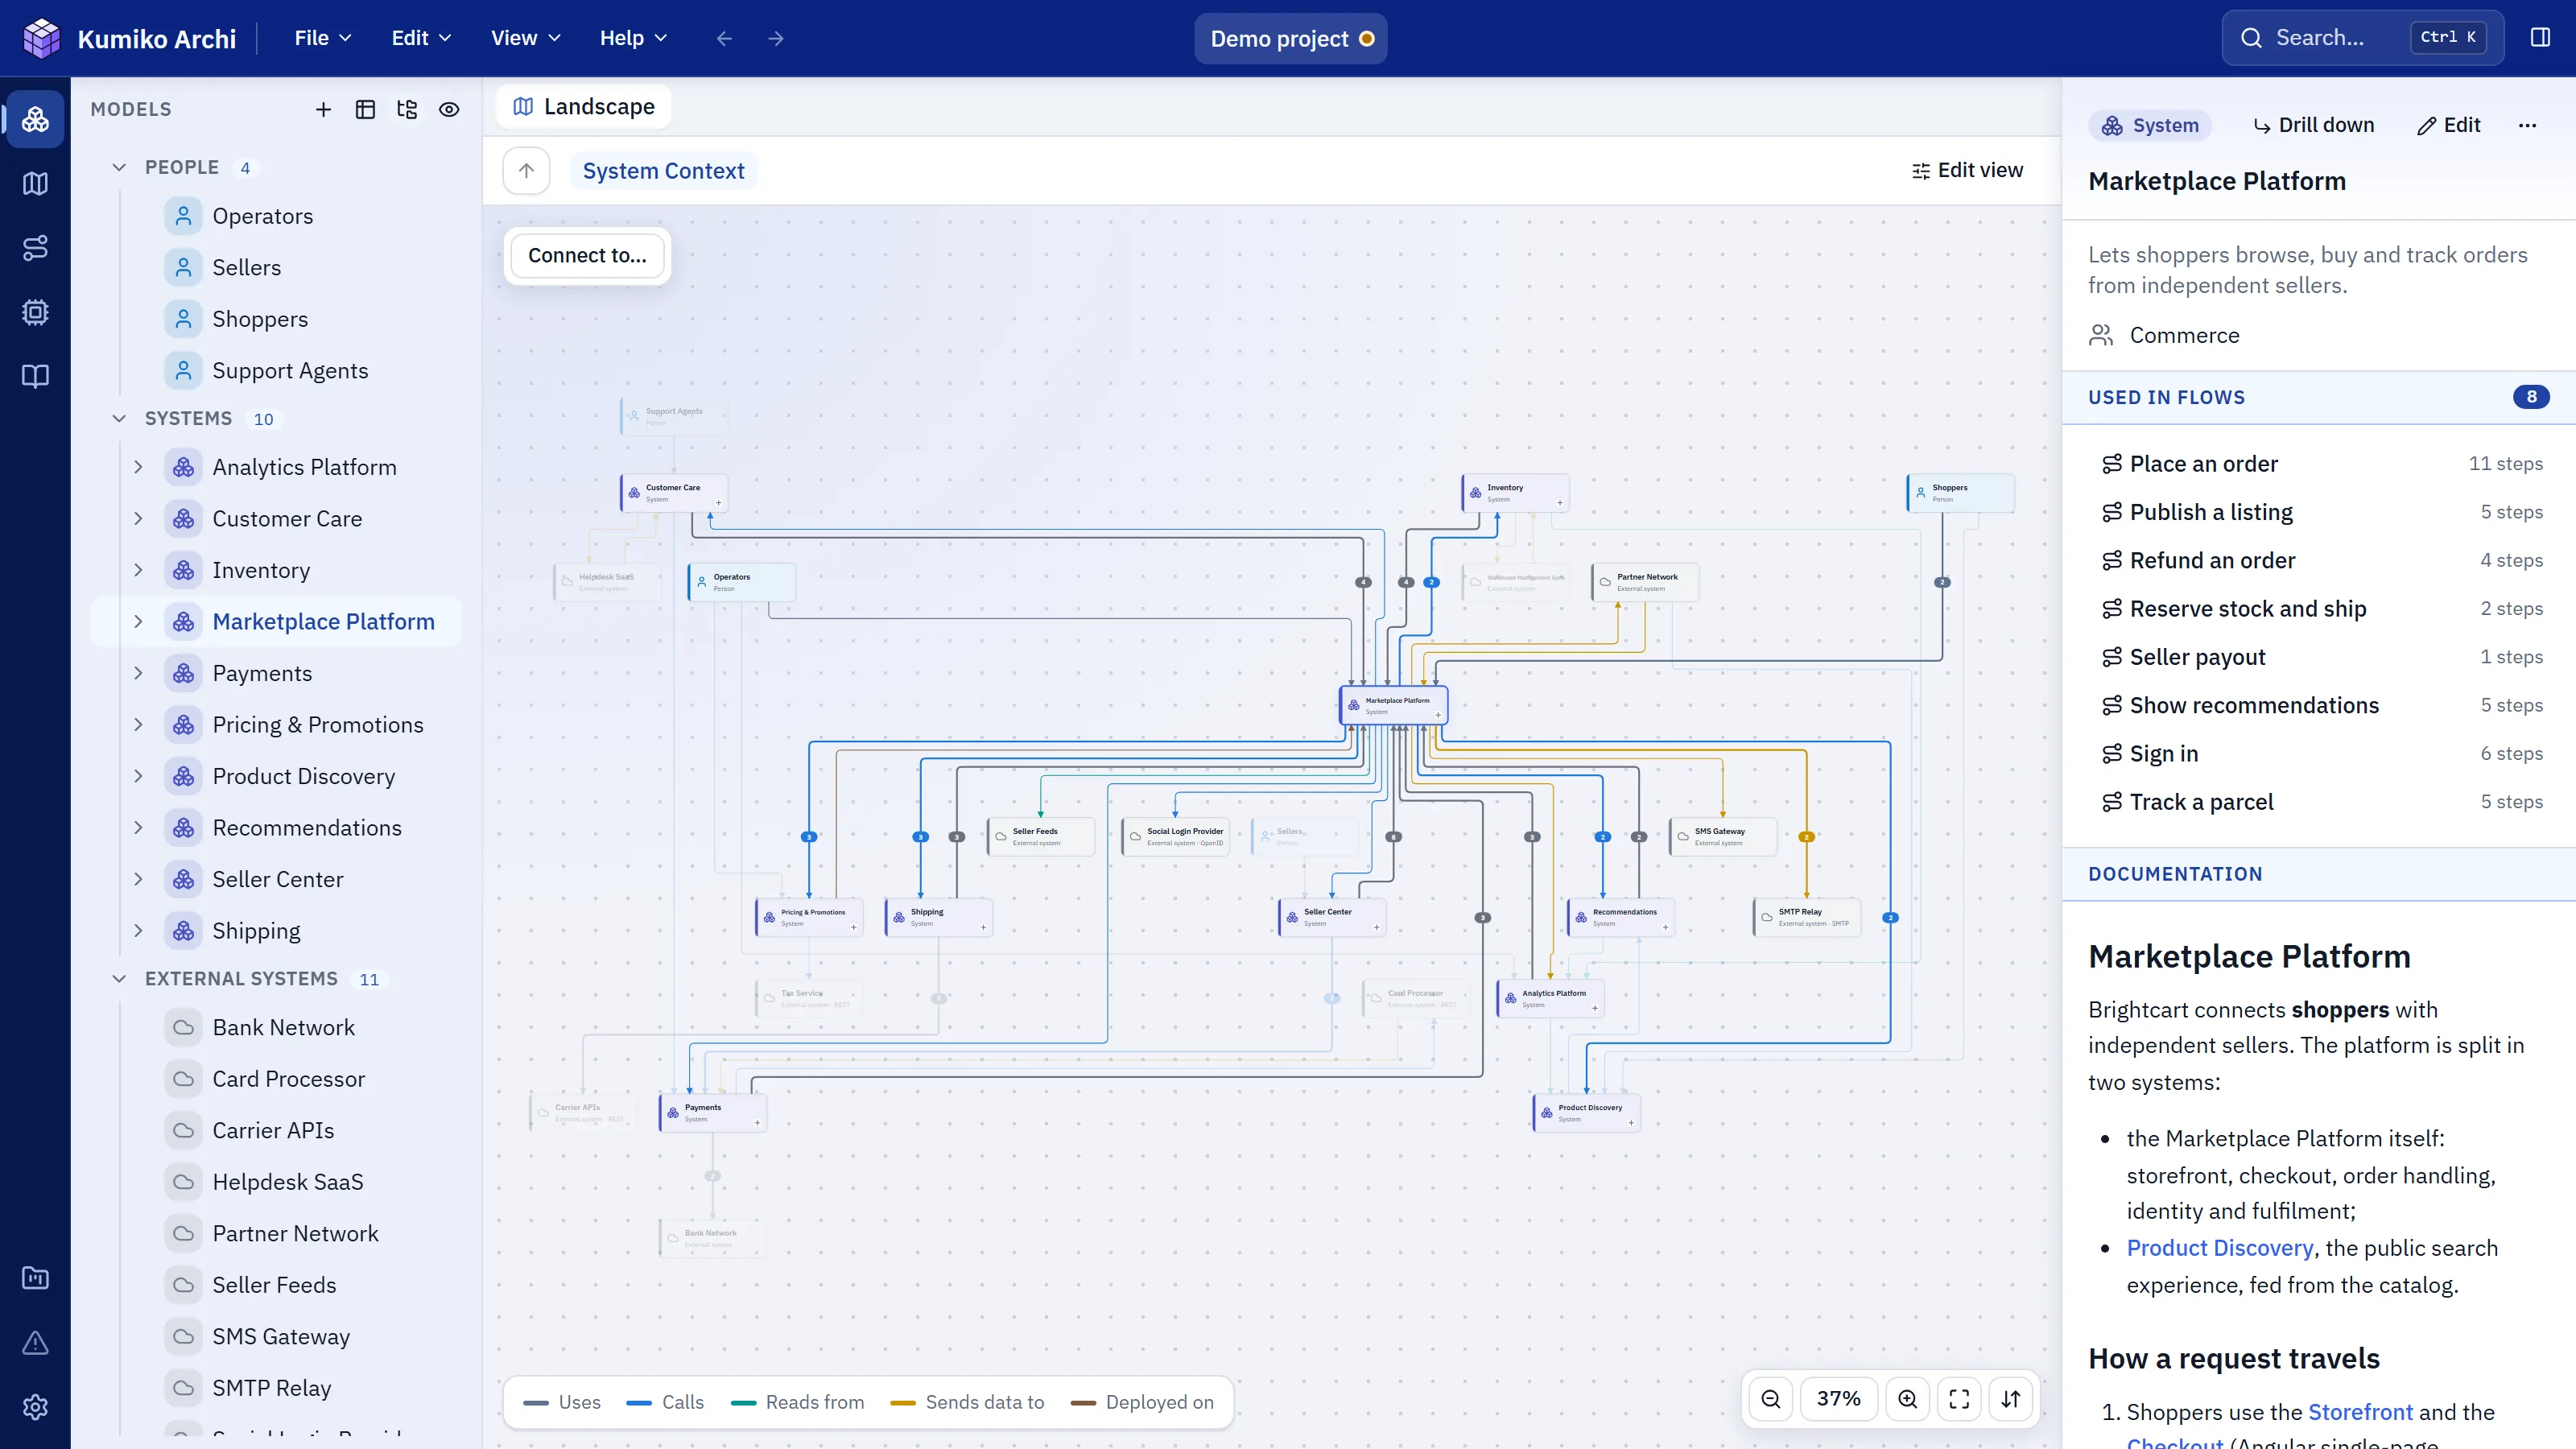Viewport: 2576px width, 1449px height.
Task: Expand the Shipping tree node
Action: tap(139, 930)
